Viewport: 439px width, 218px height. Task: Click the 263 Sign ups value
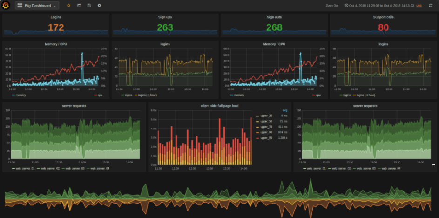(x=165, y=27)
